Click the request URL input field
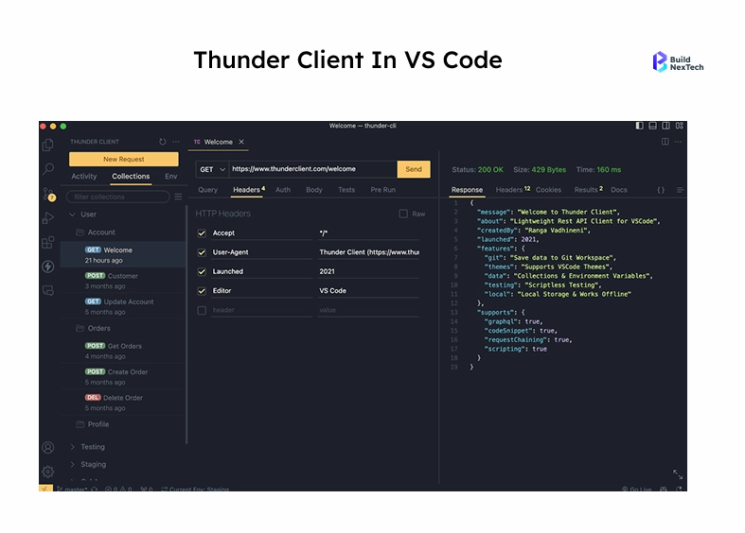 pos(312,169)
